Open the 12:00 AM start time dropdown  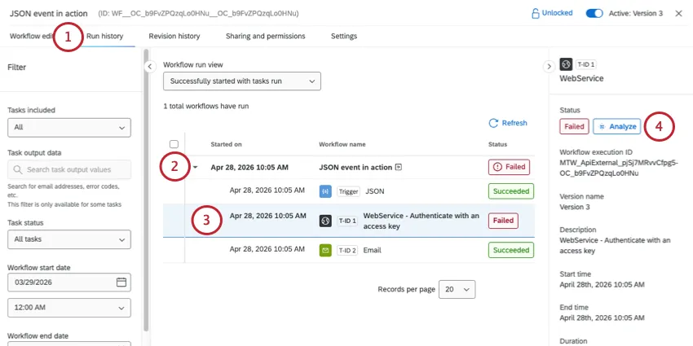69,308
